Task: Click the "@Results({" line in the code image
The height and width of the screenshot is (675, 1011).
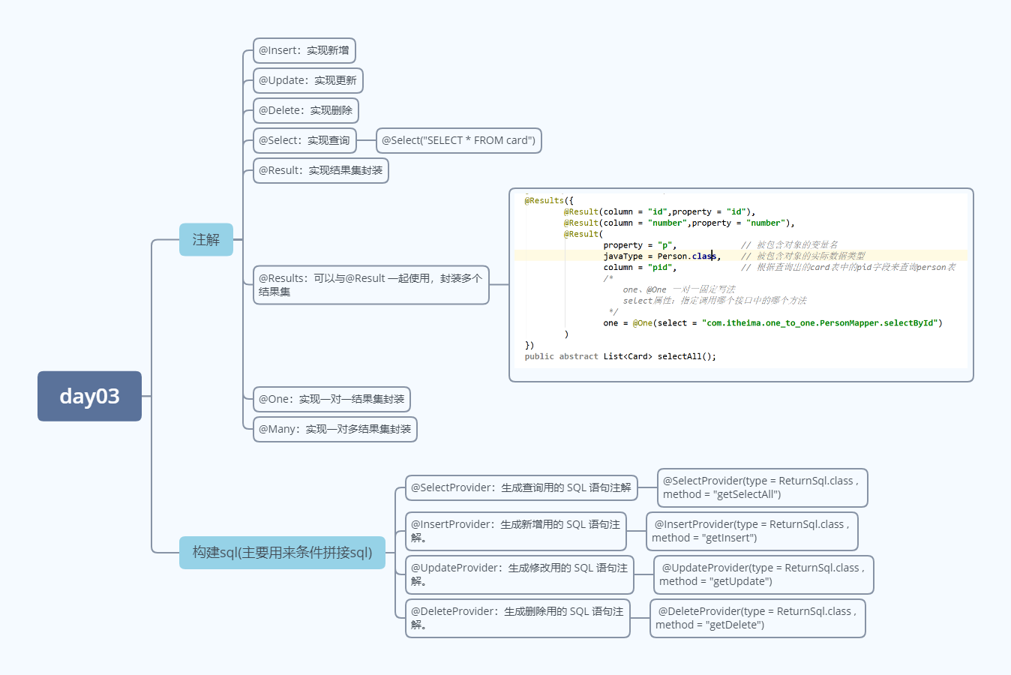Action: coord(549,200)
